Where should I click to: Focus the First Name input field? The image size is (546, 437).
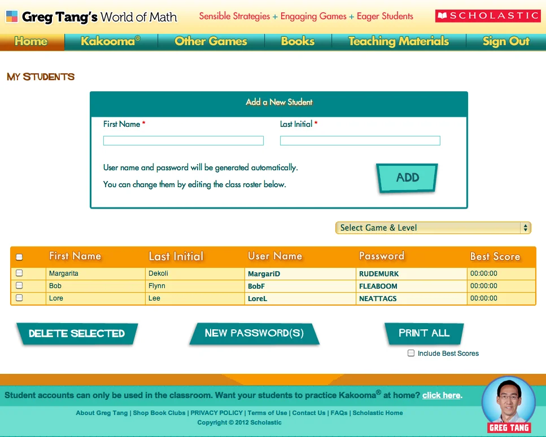coord(183,140)
